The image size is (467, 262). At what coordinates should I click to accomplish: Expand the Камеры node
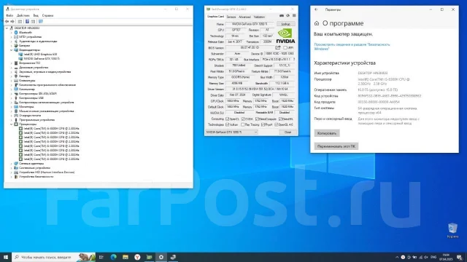coord(12,76)
